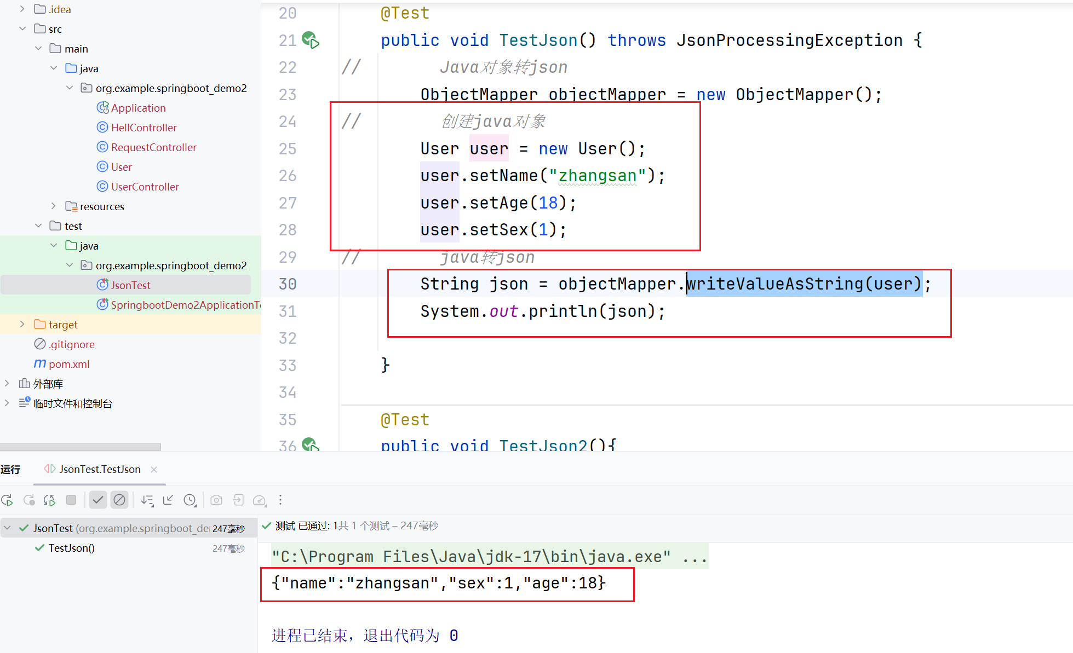Open the three-dot more options menu

pos(280,500)
